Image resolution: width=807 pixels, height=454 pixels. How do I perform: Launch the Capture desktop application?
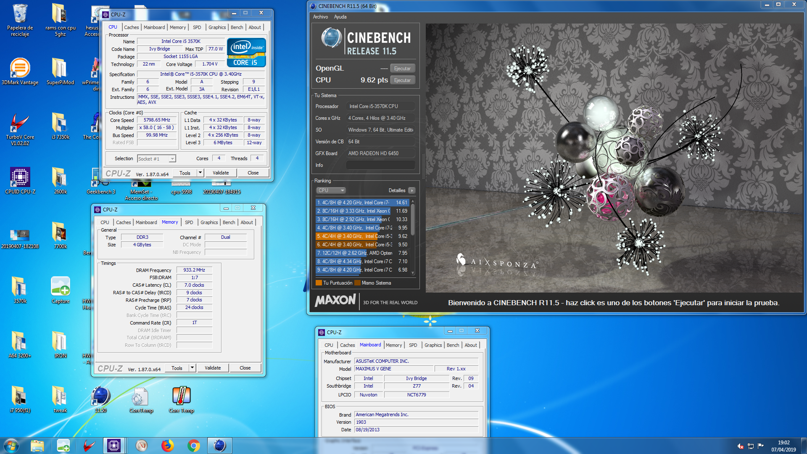tap(60, 290)
